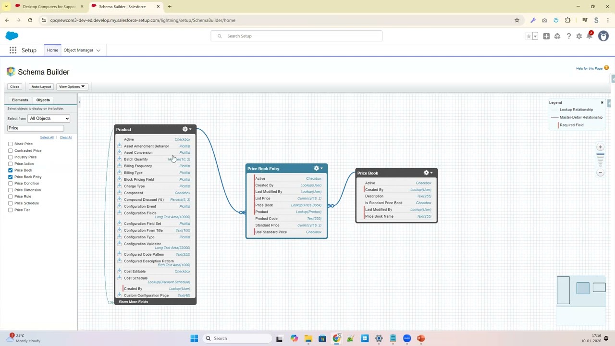Viewport: 615px width, 346px height.
Task: Open the Object Manager tab
Action: point(78,50)
